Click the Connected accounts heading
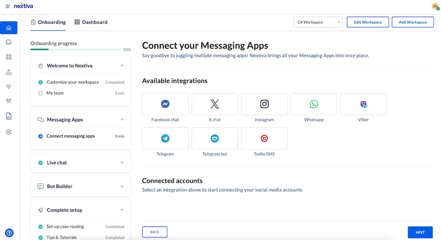Screen dimensions: 441x240 (172, 181)
